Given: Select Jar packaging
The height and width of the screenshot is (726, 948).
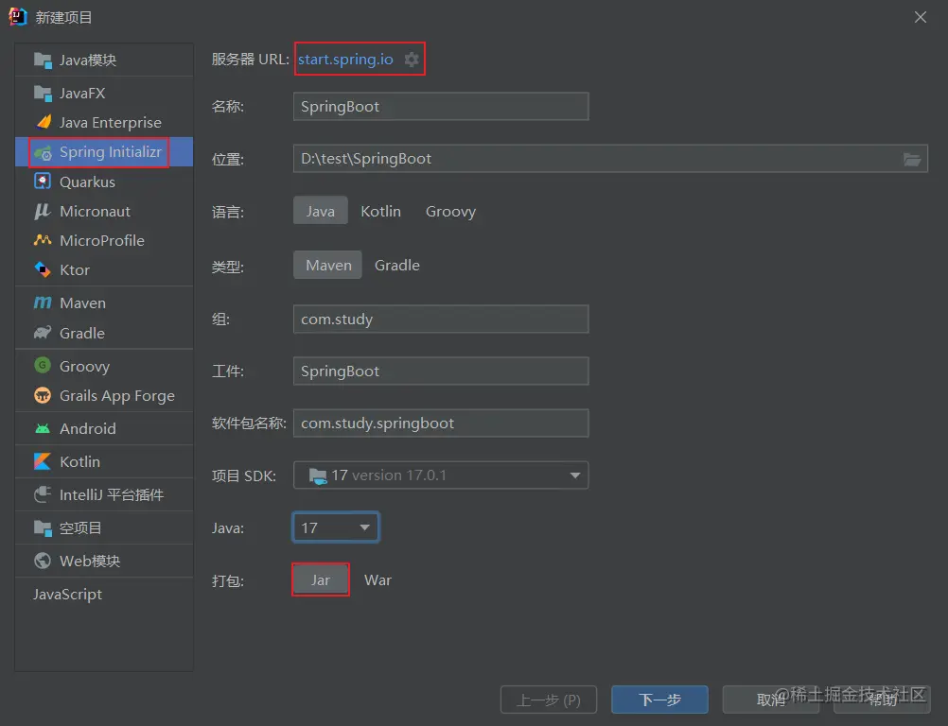Looking at the screenshot, I should point(321,579).
